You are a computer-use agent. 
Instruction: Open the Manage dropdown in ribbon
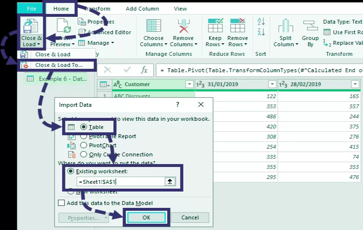[100, 43]
